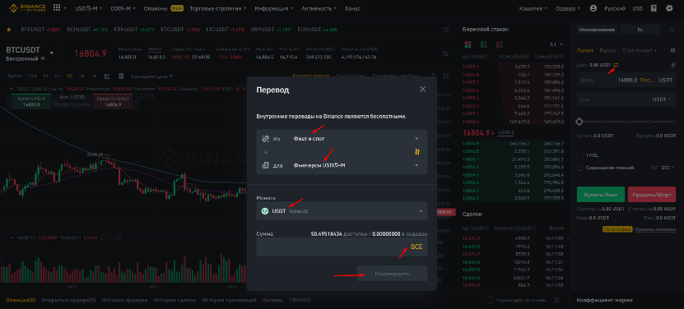Open the calculator icon in order panel
Screen dimensions: 684x309
point(673,64)
